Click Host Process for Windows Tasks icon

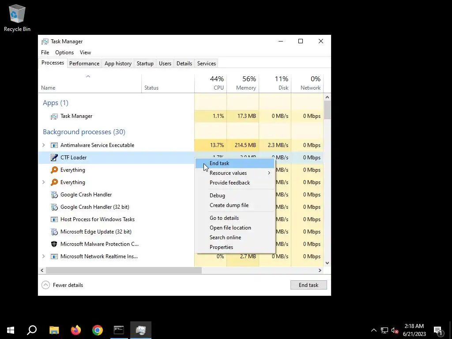(54, 219)
